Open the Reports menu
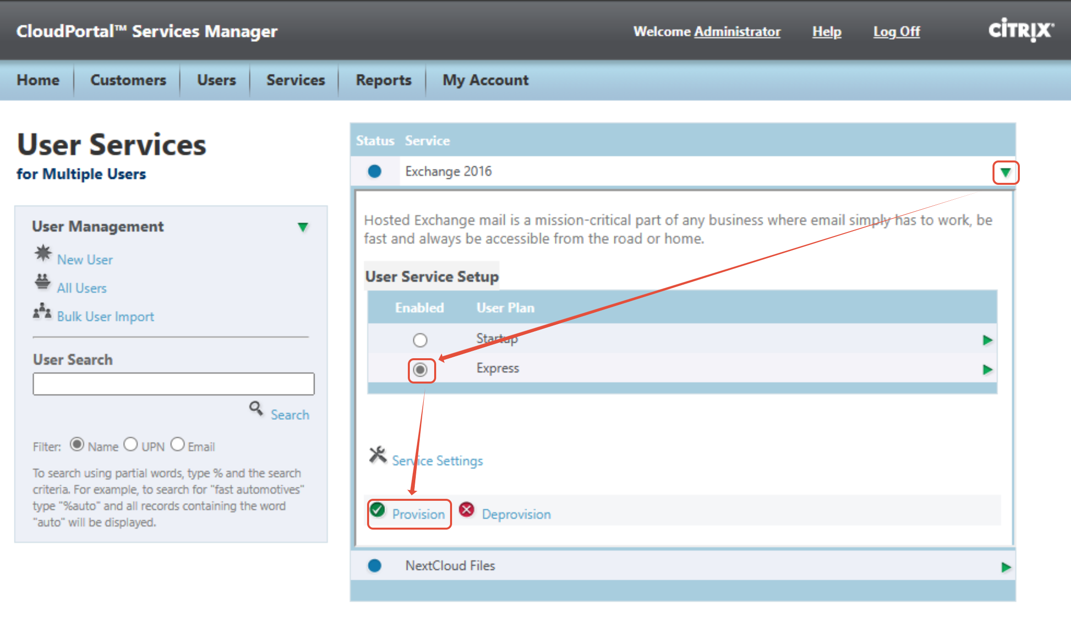 point(383,80)
